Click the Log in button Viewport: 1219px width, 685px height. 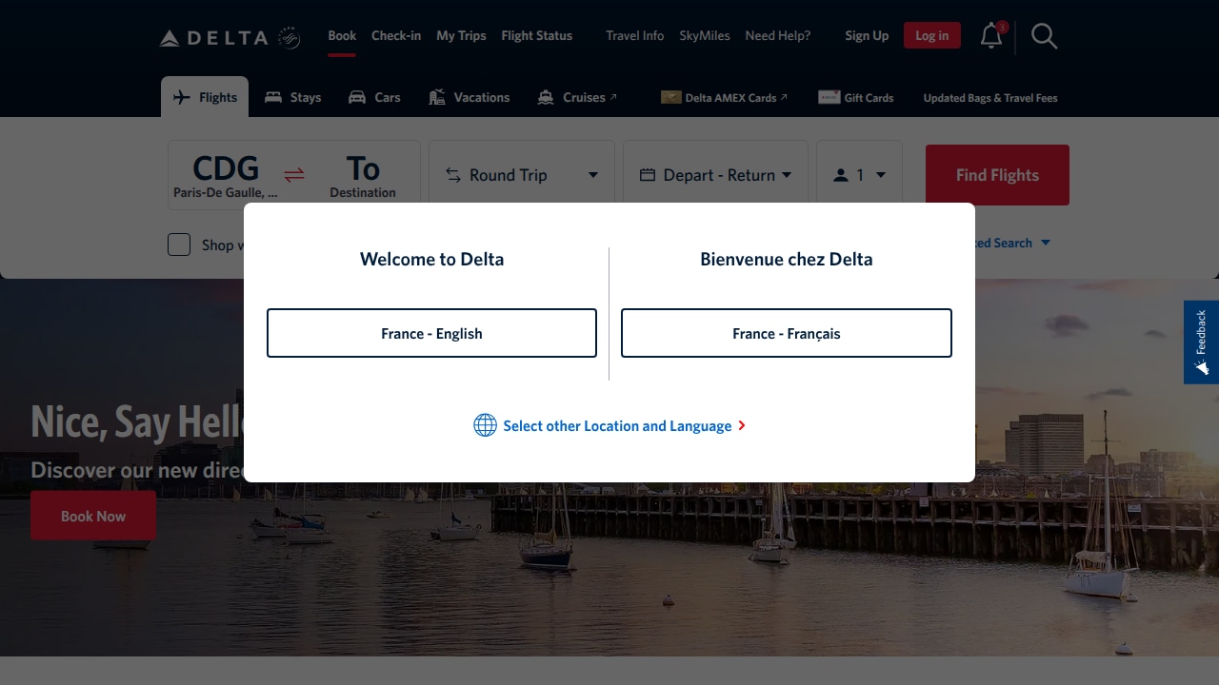(932, 36)
